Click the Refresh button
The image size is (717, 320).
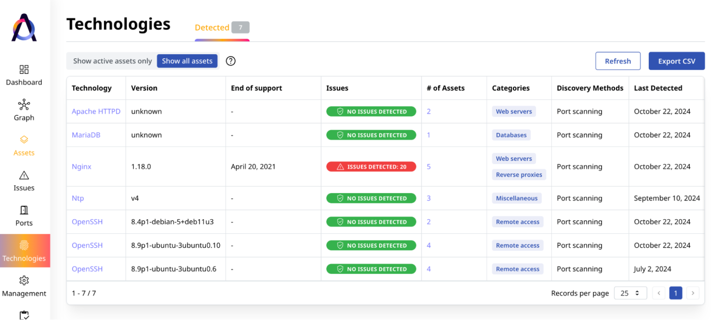618,61
